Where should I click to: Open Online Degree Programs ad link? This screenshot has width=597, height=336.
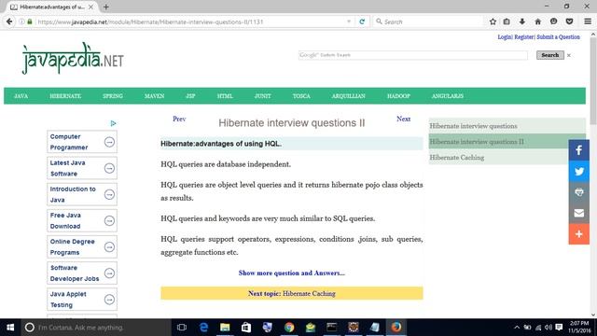tap(82, 246)
